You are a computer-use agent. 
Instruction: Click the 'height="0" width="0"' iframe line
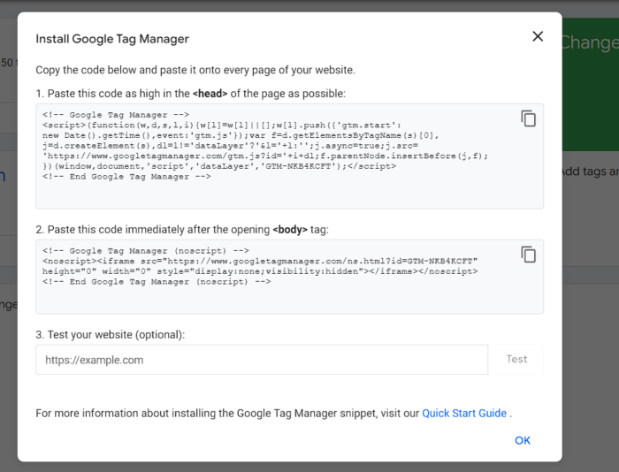click(260, 271)
